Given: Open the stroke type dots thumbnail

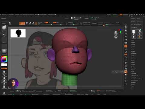Looking at the screenshot, I should tap(4, 34).
